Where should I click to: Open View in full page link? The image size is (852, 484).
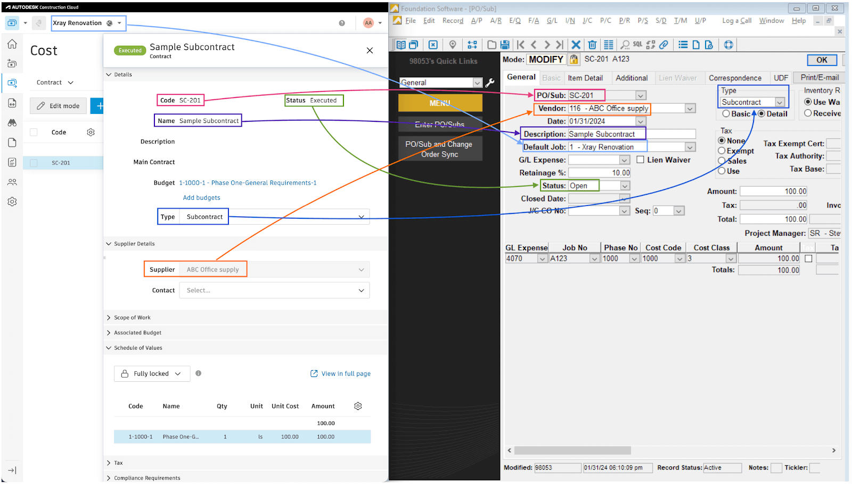[x=341, y=374]
